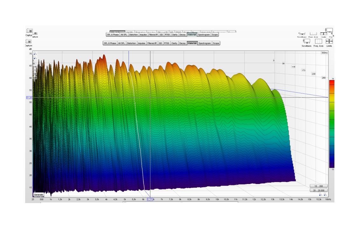Open Spectrogram in the lowest tab row

point(205,43)
